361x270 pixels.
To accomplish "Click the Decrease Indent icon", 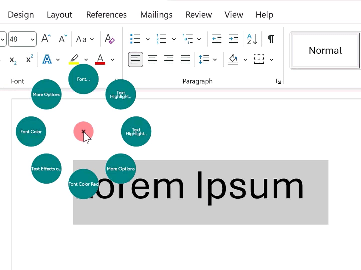I will pos(217,39).
